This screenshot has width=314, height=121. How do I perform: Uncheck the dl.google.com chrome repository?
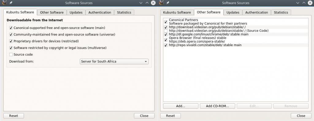(x=166, y=34)
